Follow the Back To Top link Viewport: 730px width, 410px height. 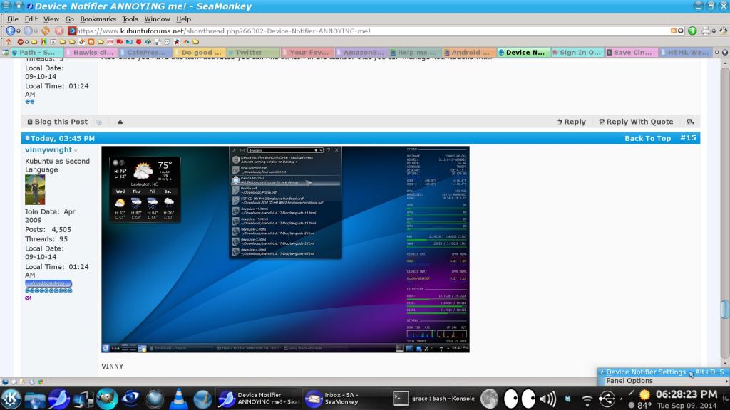(647, 138)
